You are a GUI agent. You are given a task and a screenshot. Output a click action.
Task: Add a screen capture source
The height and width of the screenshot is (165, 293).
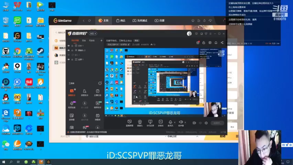click(130, 123)
